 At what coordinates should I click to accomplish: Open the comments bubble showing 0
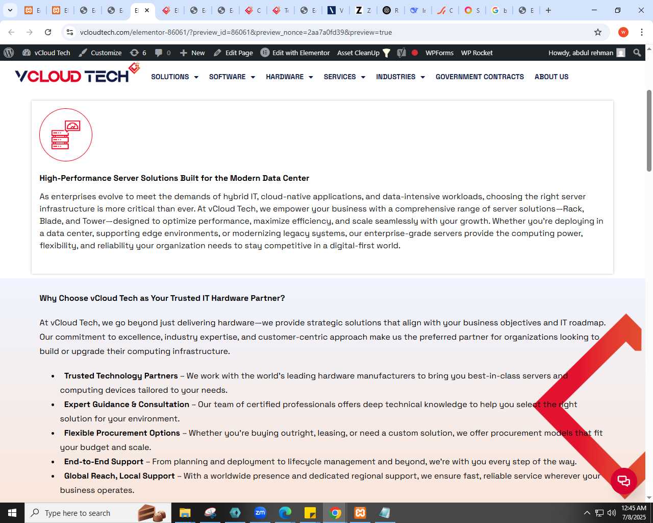coord(163,53)
